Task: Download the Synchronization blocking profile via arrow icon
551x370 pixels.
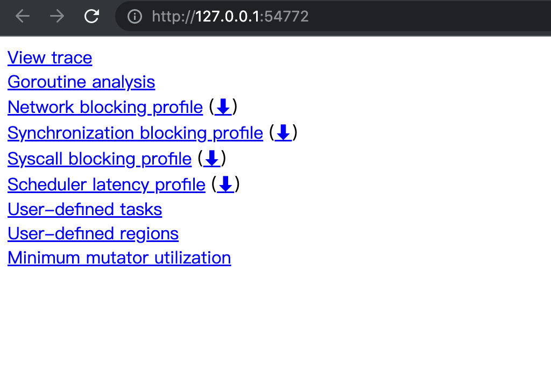Action: pyautogui.click(x=283, y=133)
